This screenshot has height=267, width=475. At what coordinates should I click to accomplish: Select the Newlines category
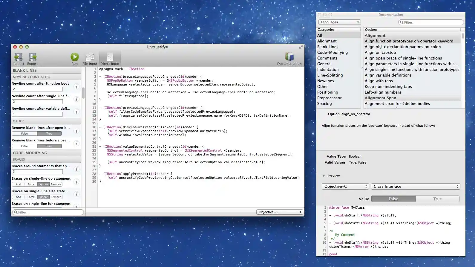pyautogui.click(x=338, y=81)
